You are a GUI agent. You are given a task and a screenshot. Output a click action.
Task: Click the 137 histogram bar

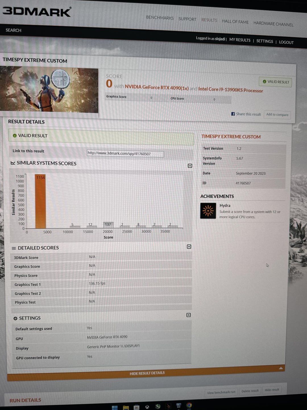click(108, 225)
